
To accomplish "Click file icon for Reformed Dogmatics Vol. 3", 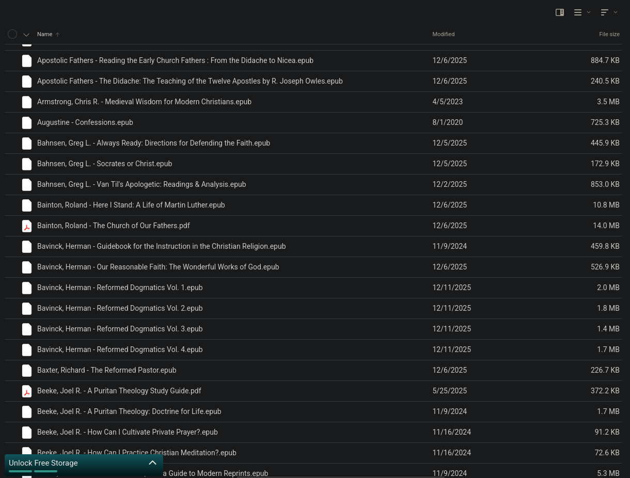I will (x=27, y=329).
